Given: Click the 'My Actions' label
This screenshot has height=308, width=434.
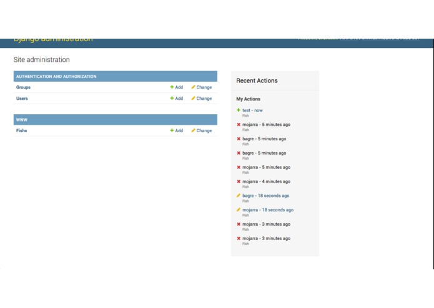Looking at the screenshot, I should 249,99.
